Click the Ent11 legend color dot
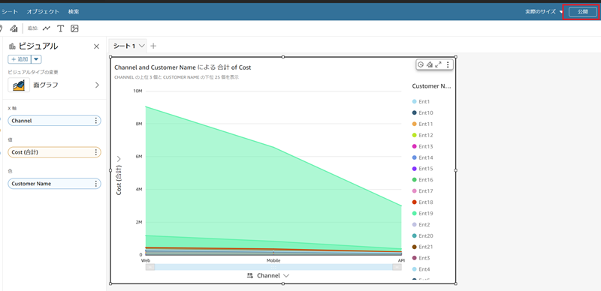601x291 pixels. pos(415,124)
